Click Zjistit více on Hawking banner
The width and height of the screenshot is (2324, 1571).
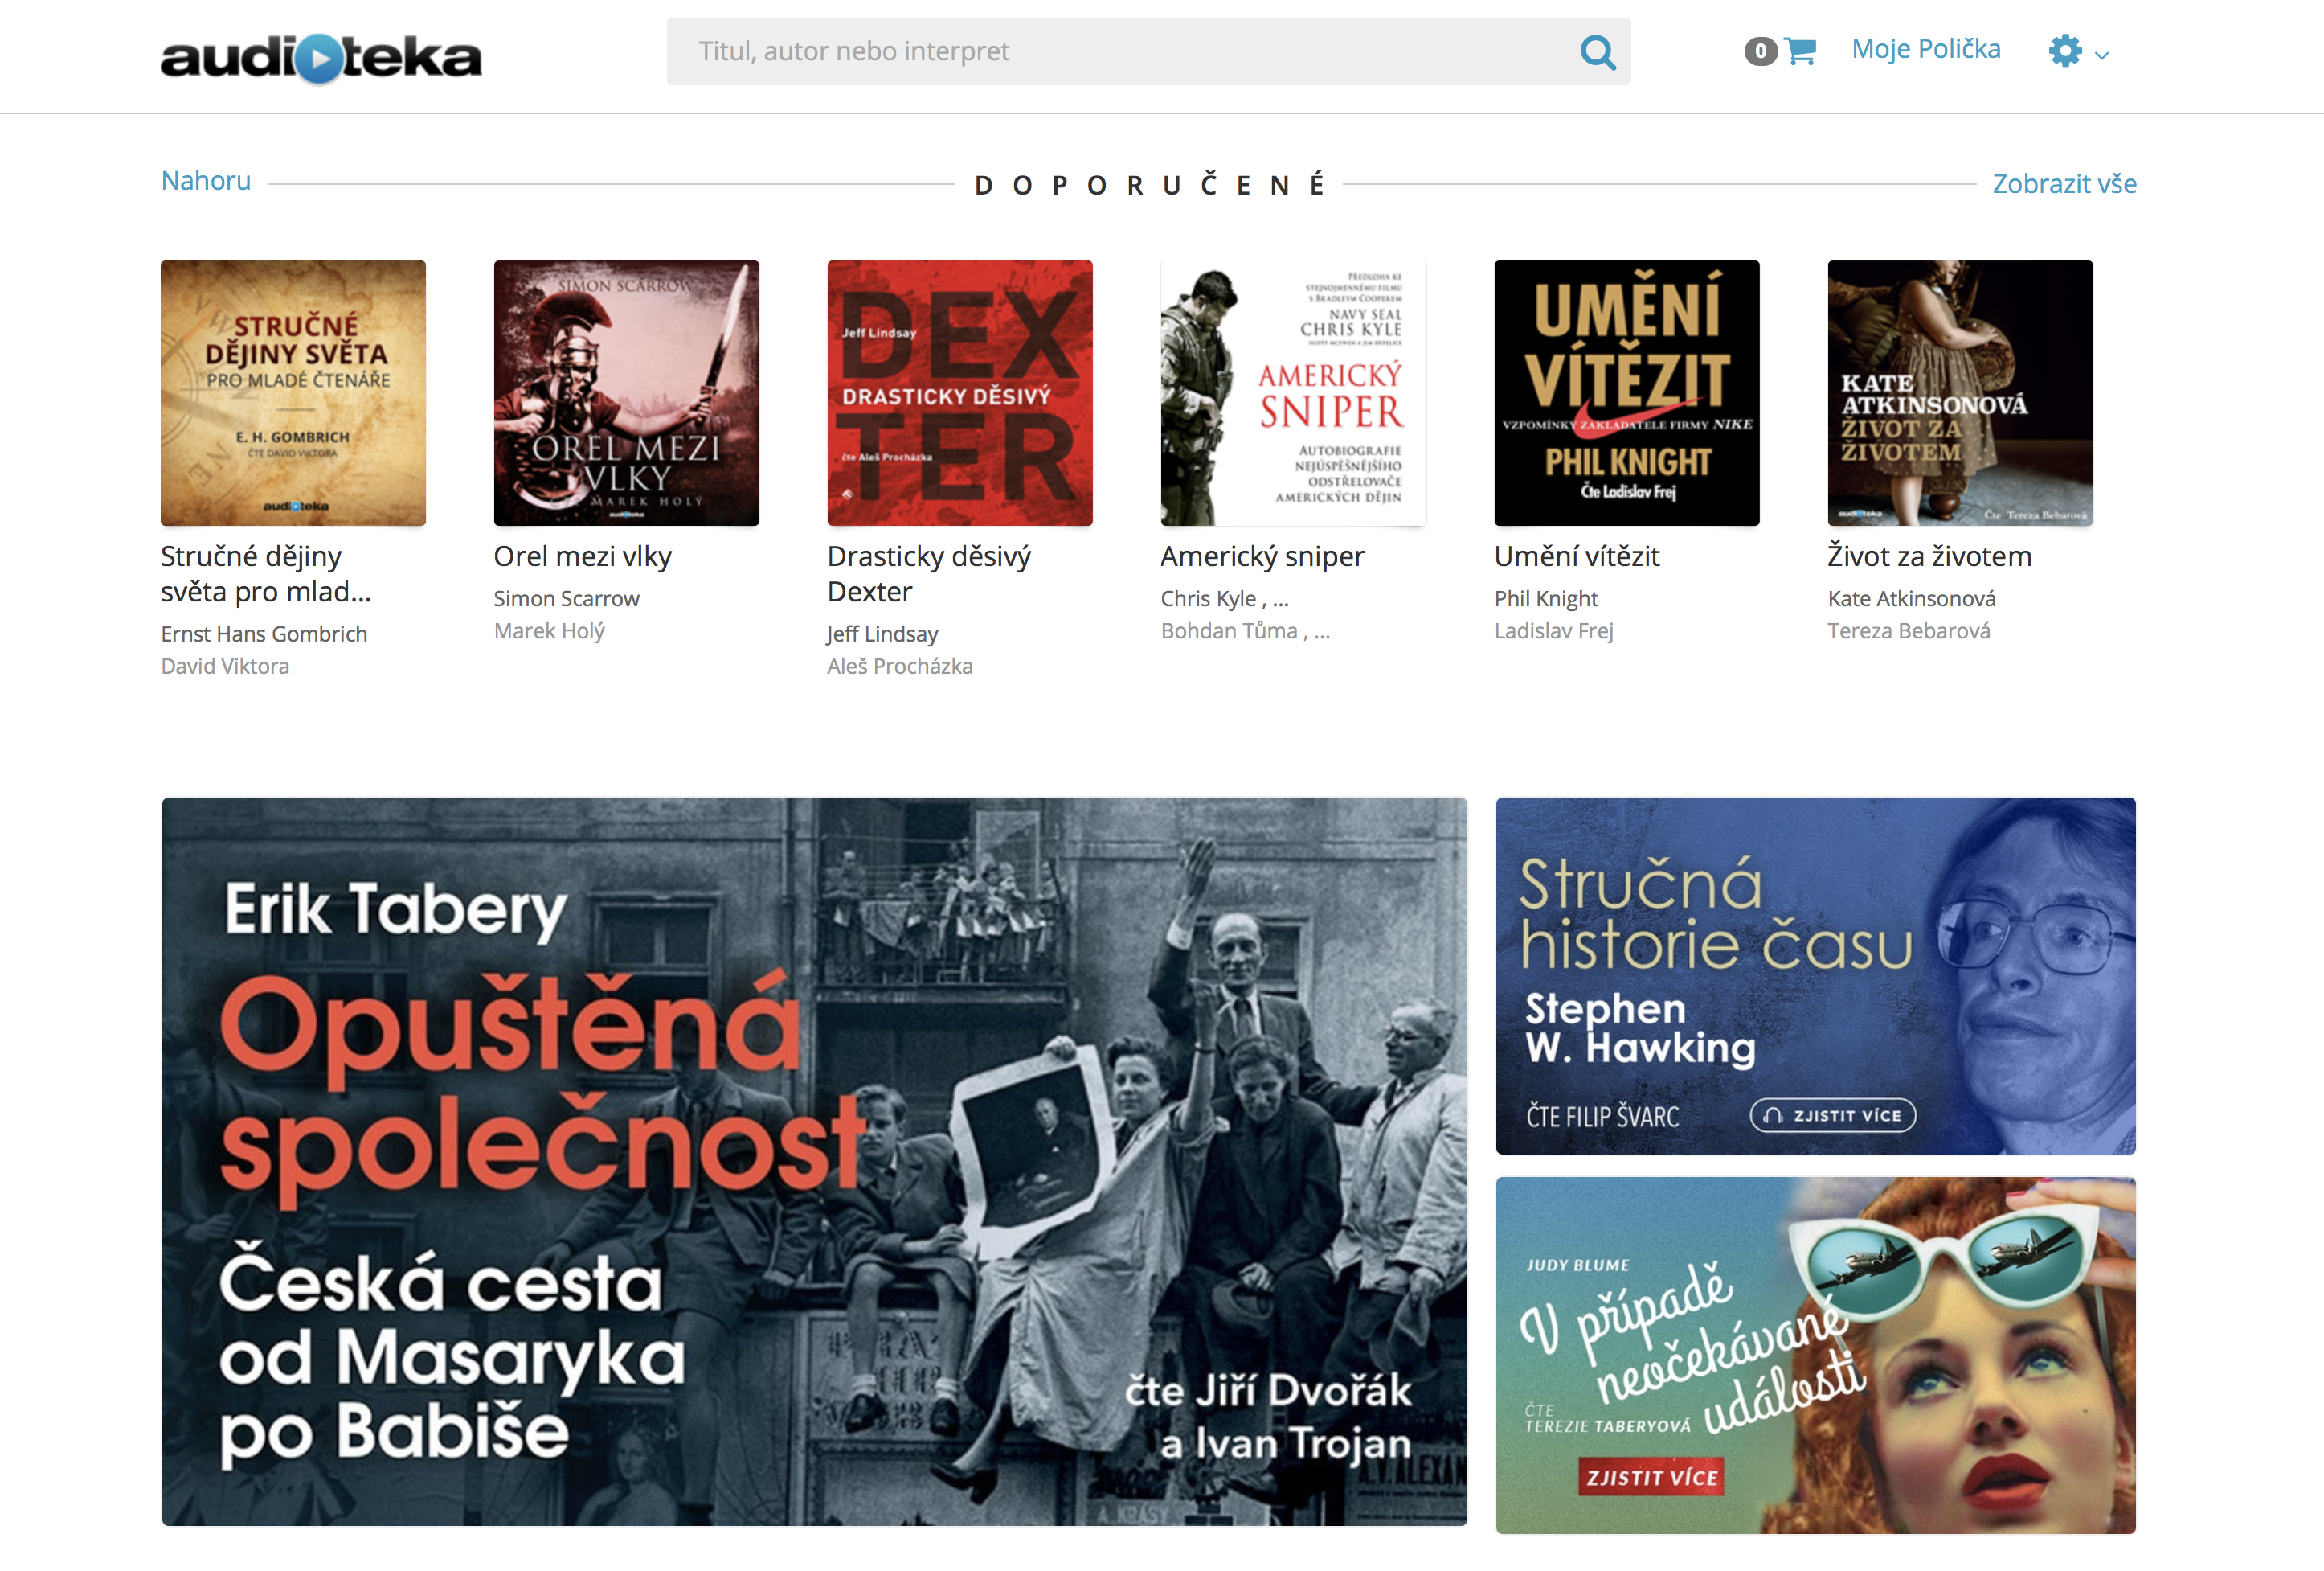(x=1833, y=1116)
